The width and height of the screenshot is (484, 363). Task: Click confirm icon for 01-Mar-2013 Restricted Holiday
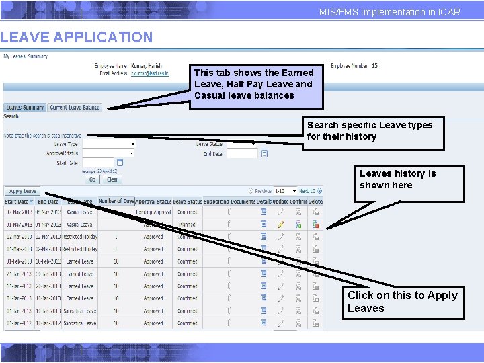pyautogui.click(x=298, y=249)
